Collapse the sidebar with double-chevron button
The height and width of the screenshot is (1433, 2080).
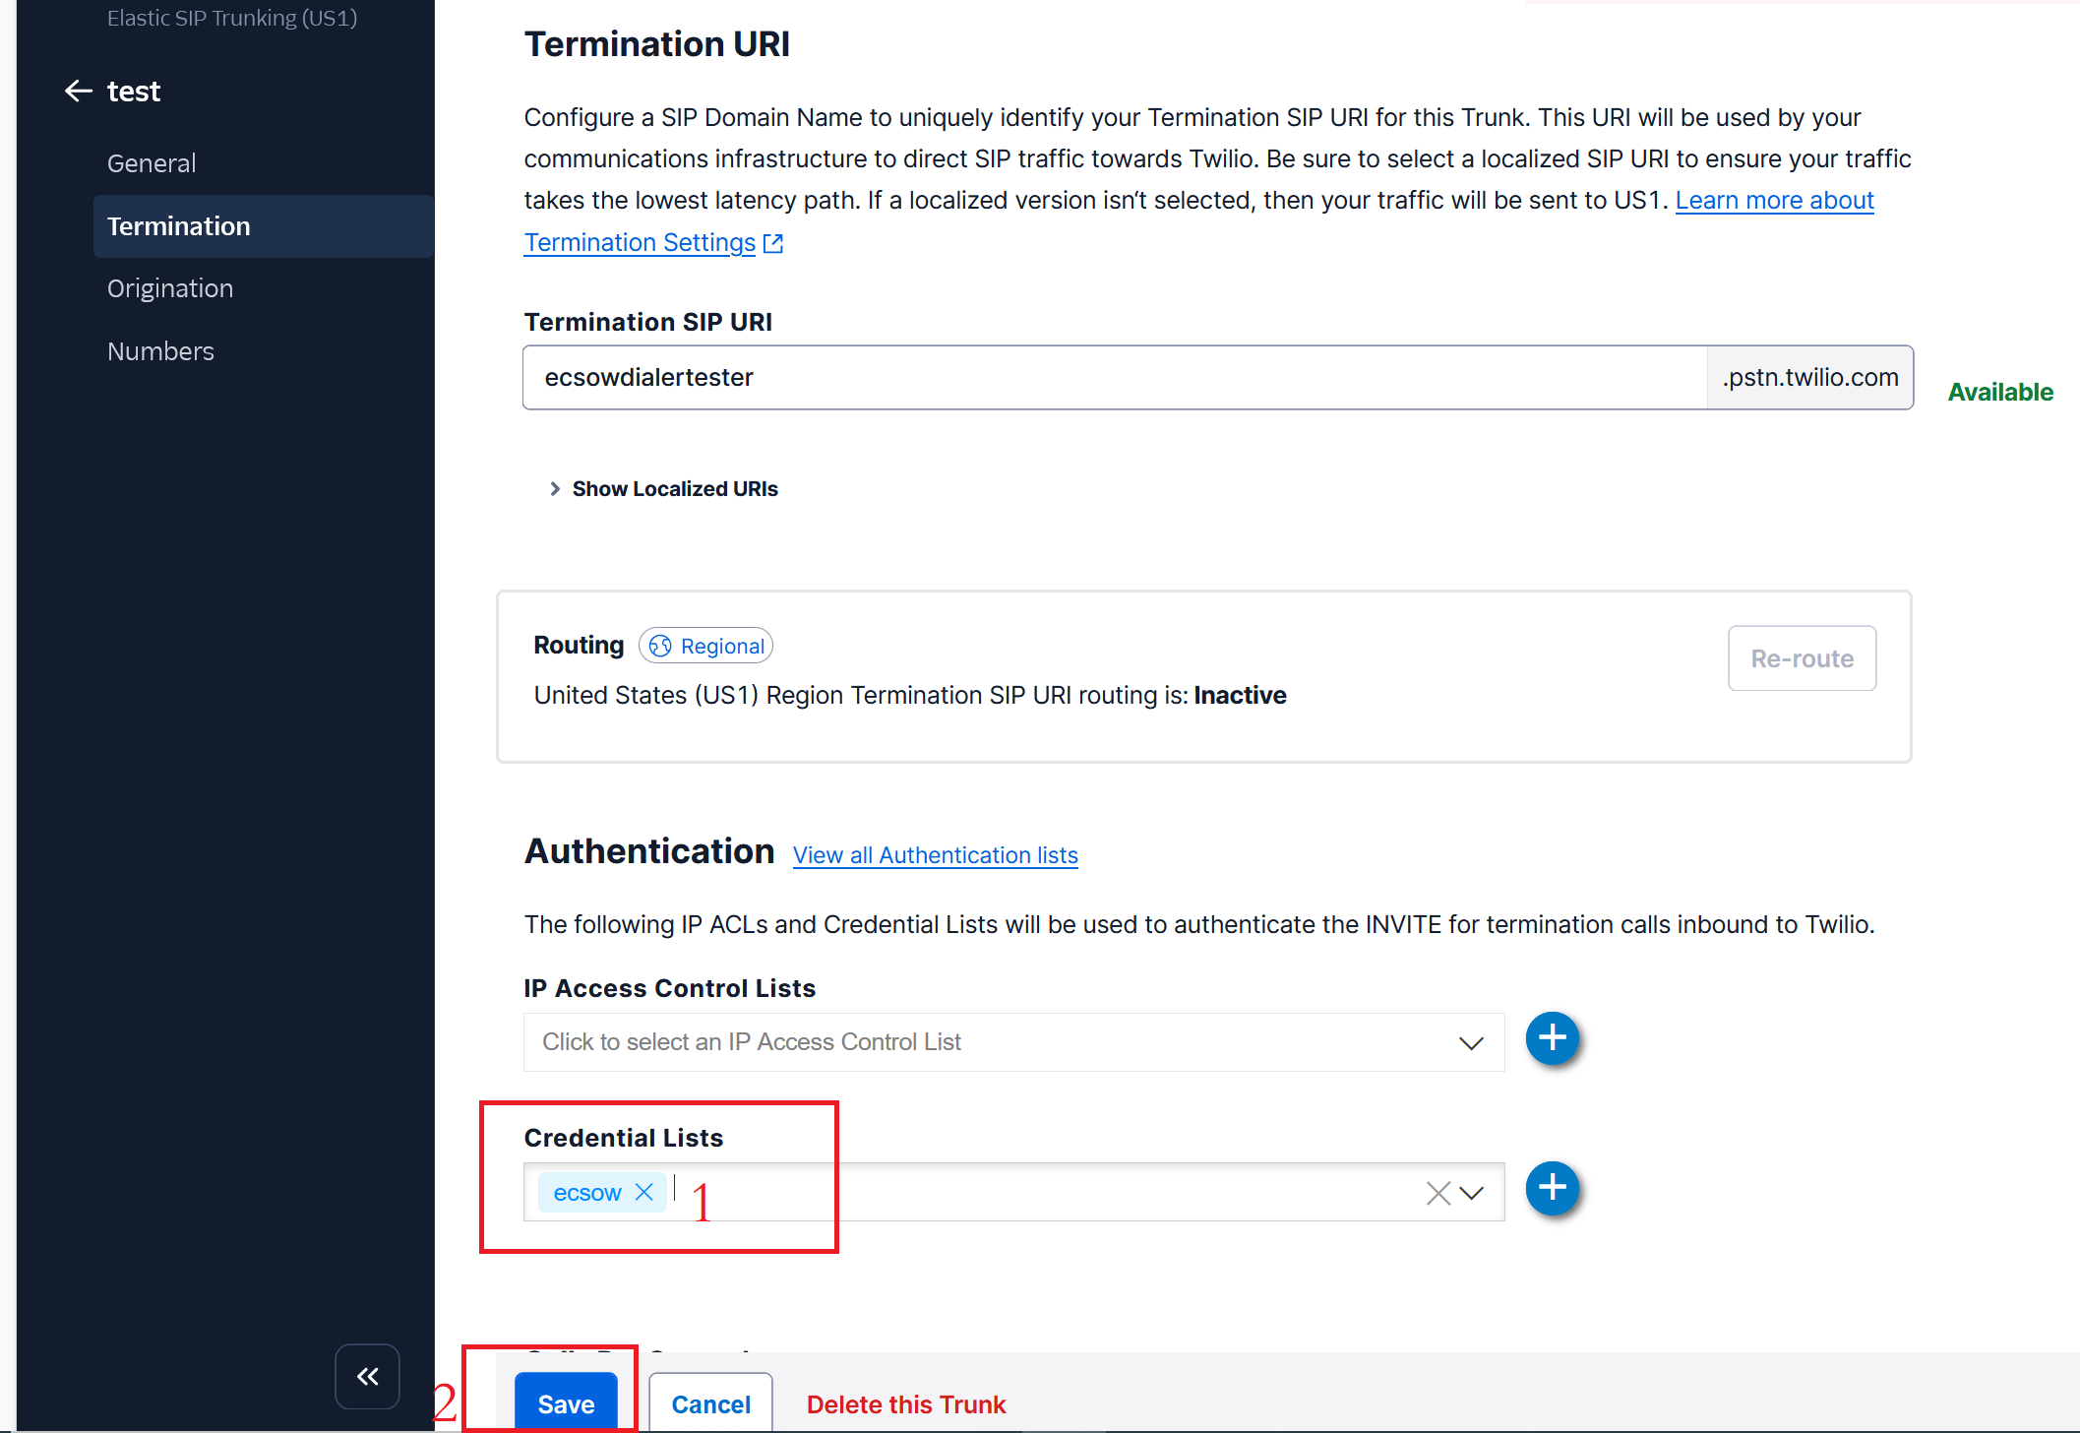pyautogui.click(x=367, y=1376)
